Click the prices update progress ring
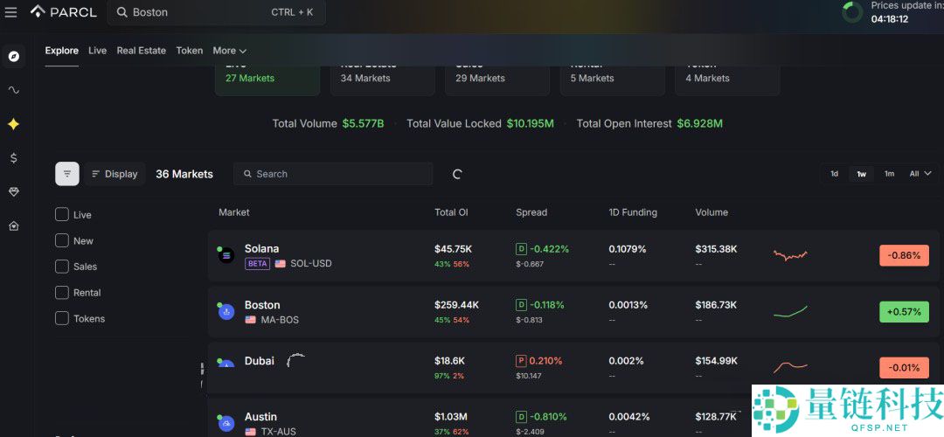 [x=851, y=12]
